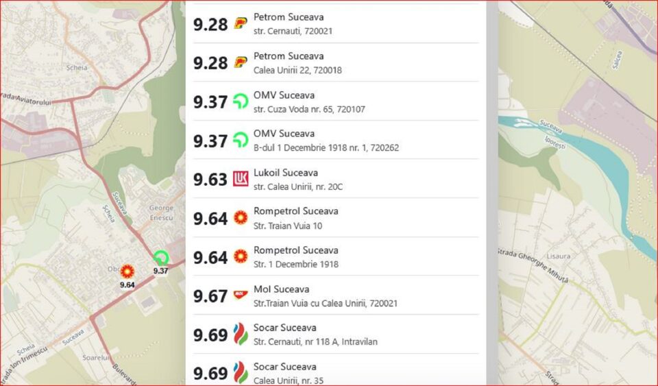
Task: Click the OMV logo for B-dul 1 Decembrie 1918
Action: [x=240, y=141]
